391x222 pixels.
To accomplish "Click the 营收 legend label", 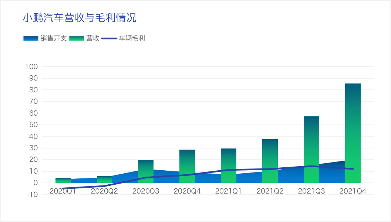I will (x=93, y=38).
